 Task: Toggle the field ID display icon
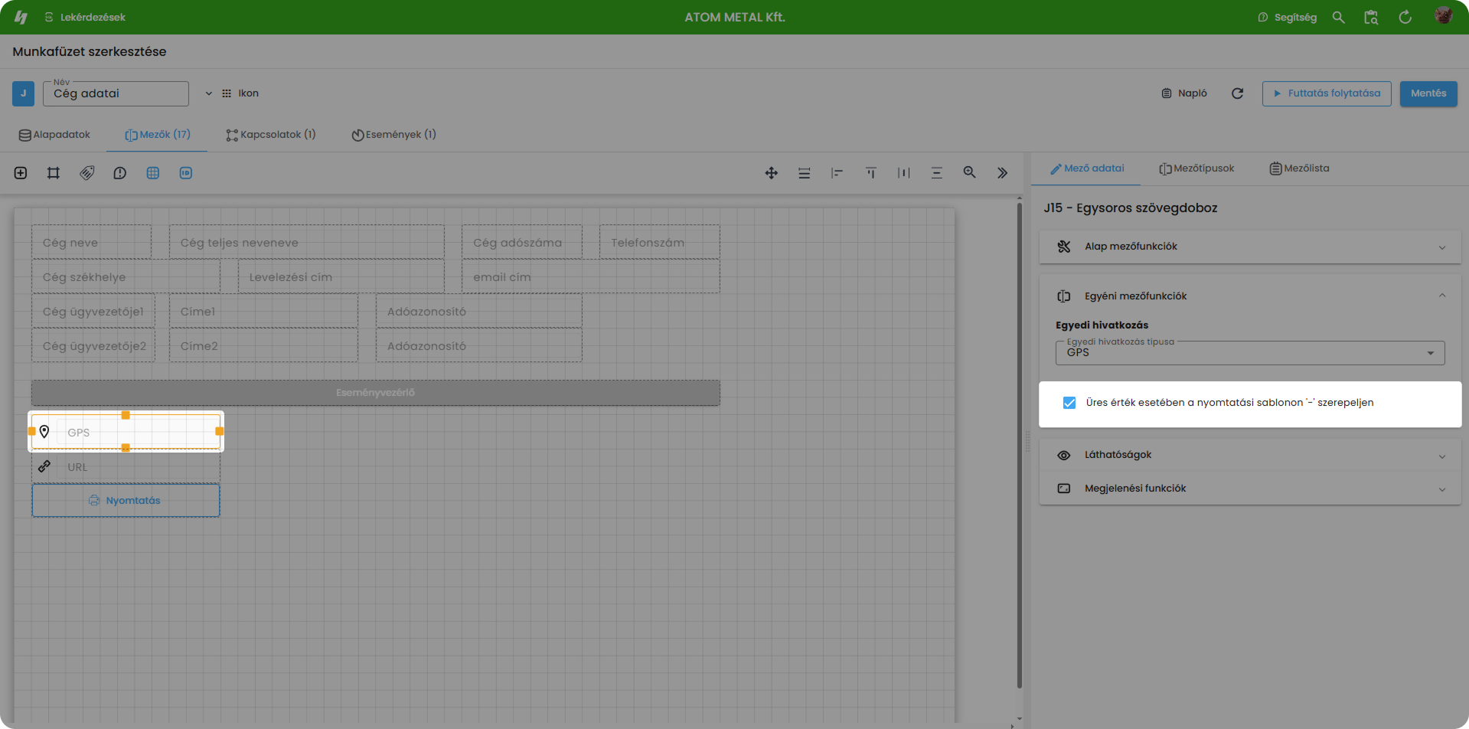tap(186, 173)
